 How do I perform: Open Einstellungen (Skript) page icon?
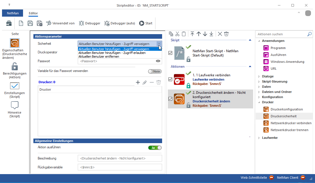coord(15,86)
